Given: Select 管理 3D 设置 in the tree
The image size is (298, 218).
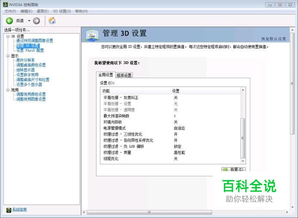Looking at the screenshot, I should 28,46.
